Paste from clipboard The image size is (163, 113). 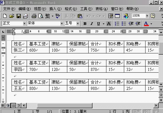[80, 16]
